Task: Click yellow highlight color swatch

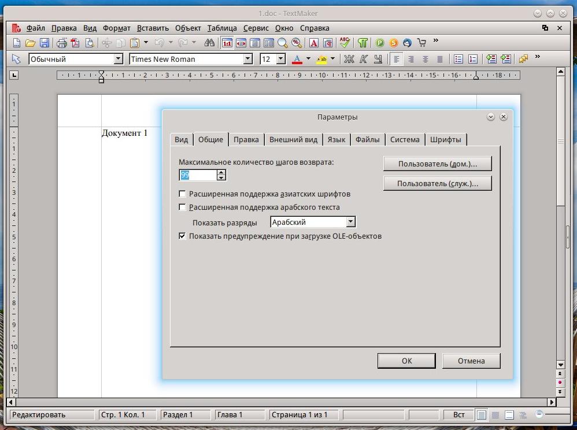Action: pos(321,59)
